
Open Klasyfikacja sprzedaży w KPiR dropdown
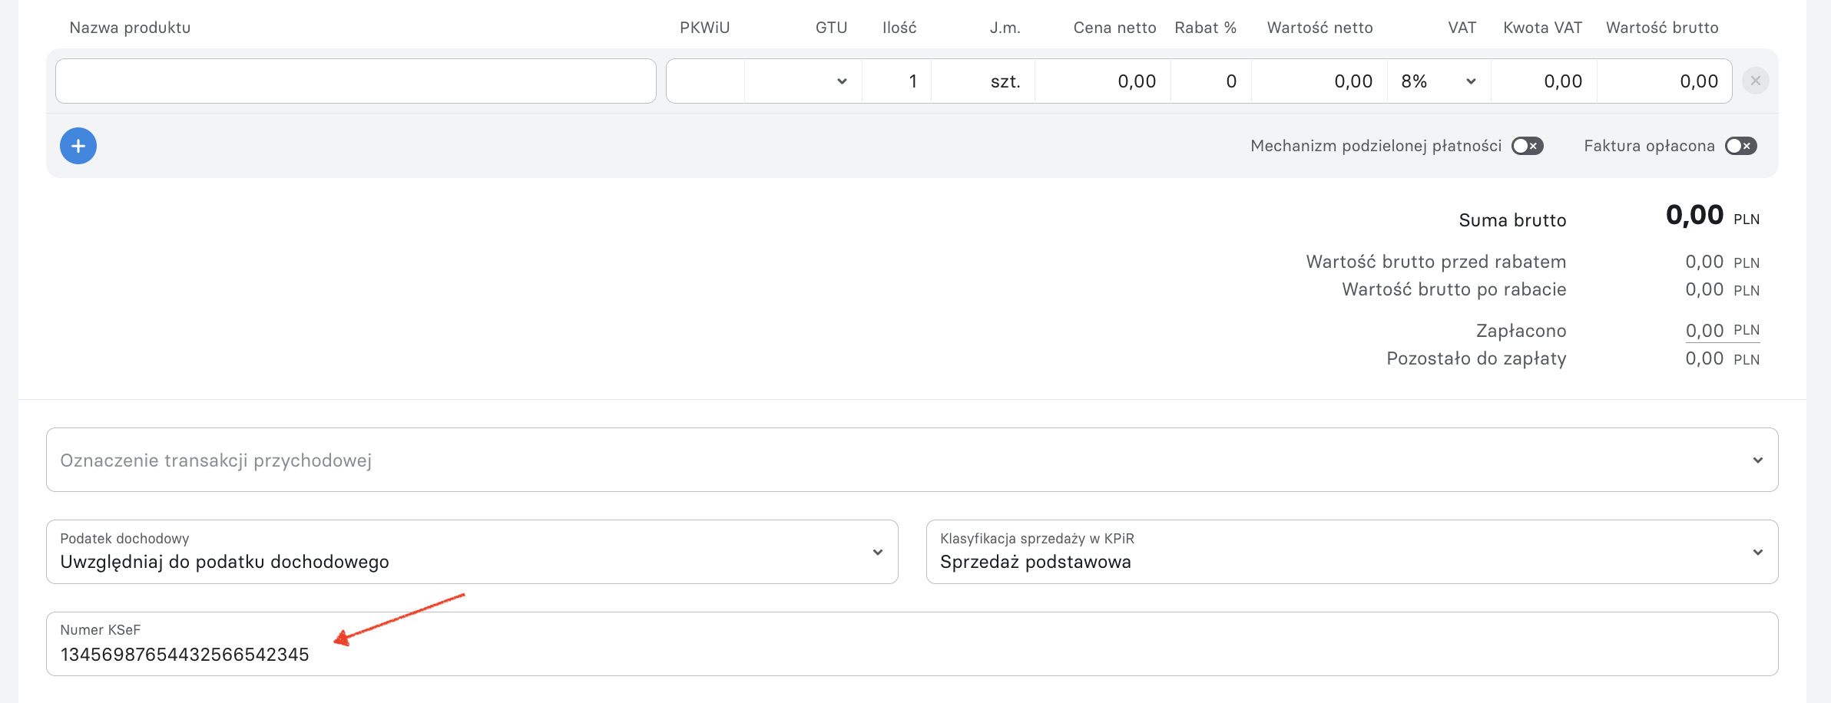[x=1352, y=552]
